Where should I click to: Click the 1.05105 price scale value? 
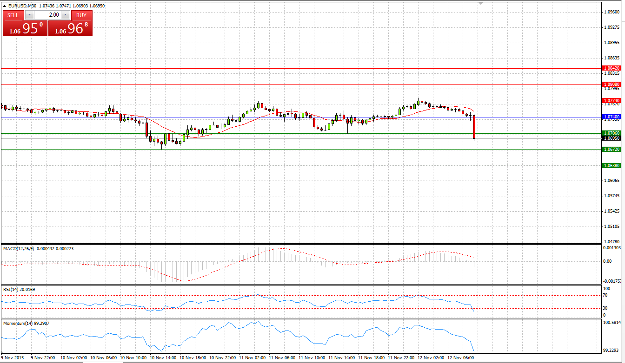pos(612,226)
